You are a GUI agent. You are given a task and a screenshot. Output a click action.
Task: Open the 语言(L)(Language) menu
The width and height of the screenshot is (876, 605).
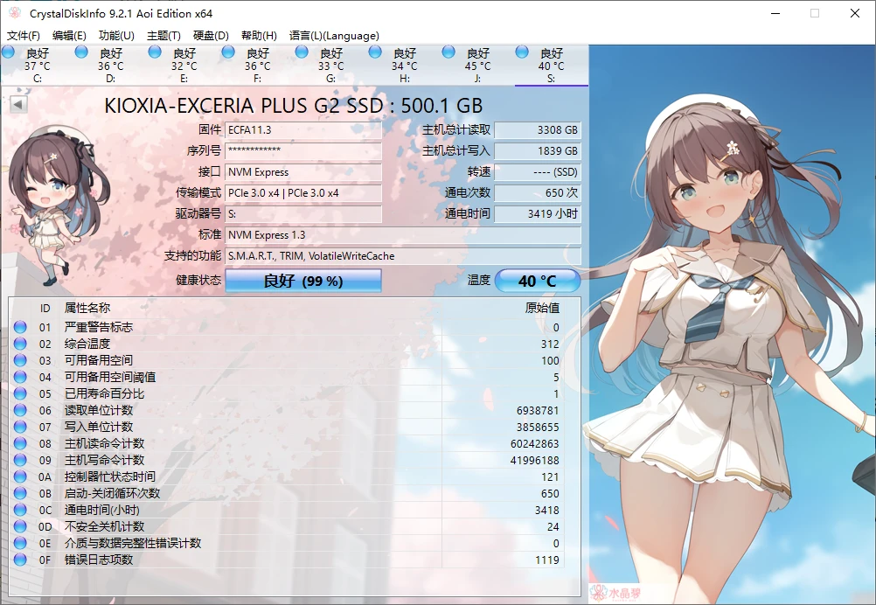click(334, 35)
